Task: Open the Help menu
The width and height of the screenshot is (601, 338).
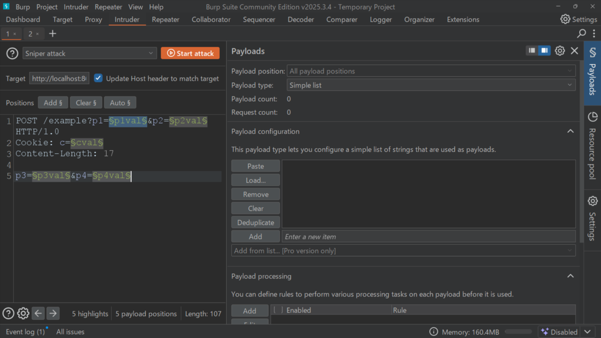Action: [x=156, y=7]
